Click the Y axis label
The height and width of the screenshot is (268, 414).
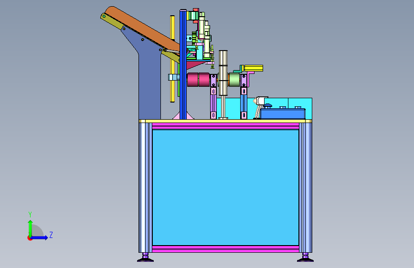[x=30, y=215]
